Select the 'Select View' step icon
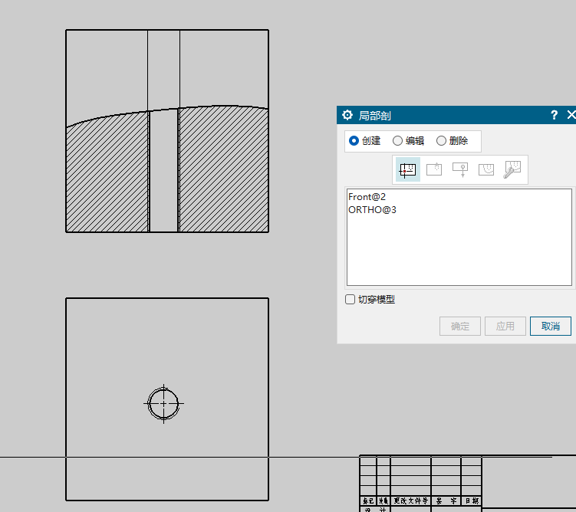The width and height of the screenshot is (576, 512). pyautogui.click(x=408, y=169)
